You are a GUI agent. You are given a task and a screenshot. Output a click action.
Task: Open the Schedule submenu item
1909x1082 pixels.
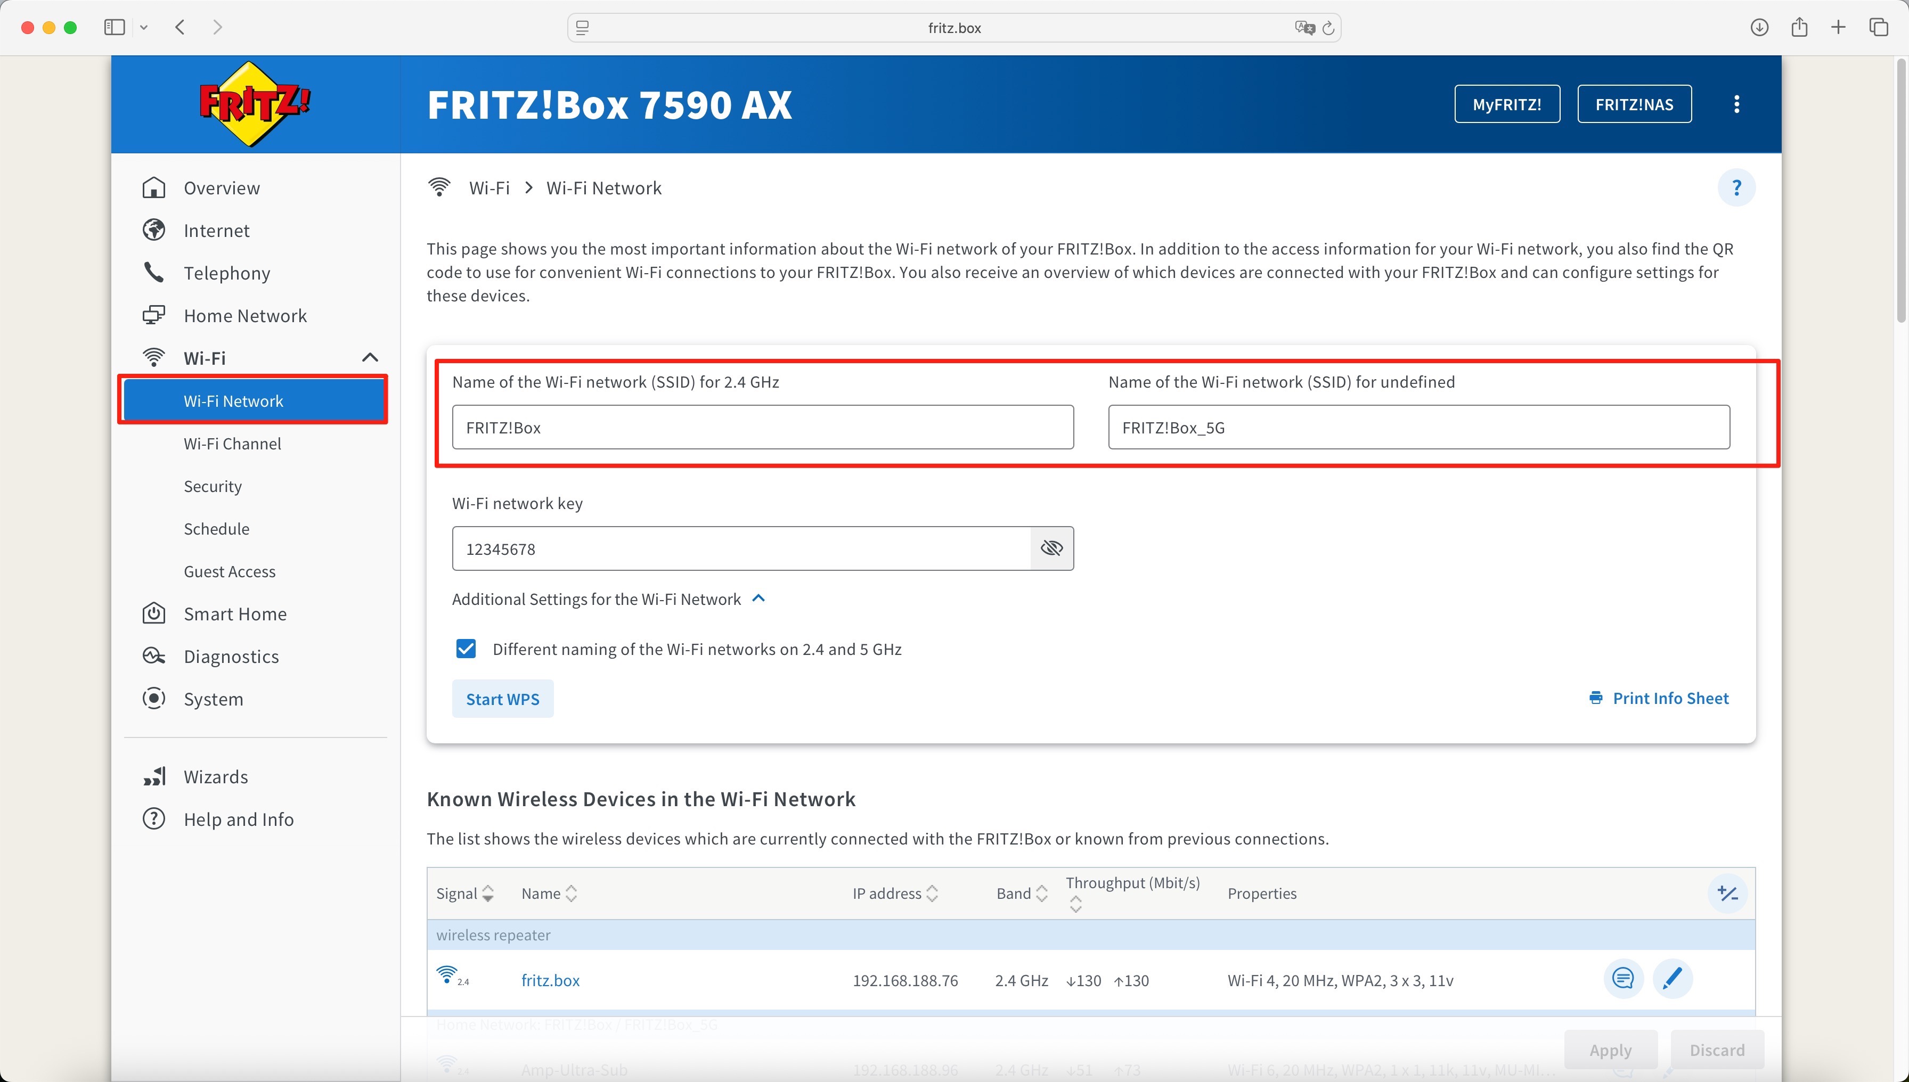click(x=216, y=528)
